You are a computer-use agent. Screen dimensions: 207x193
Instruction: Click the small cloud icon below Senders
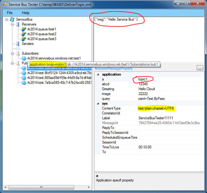pos(18,49)
